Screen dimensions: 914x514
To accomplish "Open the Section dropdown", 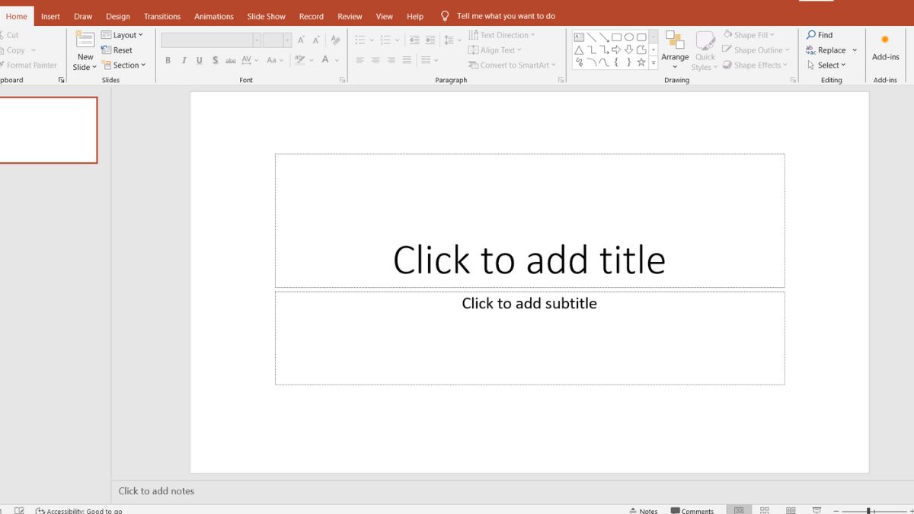I will [123, 65].
